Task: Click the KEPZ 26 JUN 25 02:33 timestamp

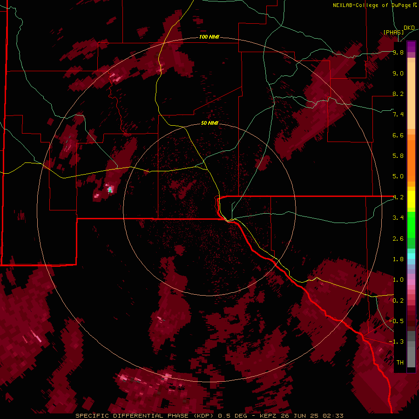Action: 301,416
